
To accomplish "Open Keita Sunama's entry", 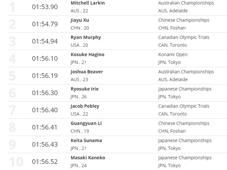I will tap(86, 140).
